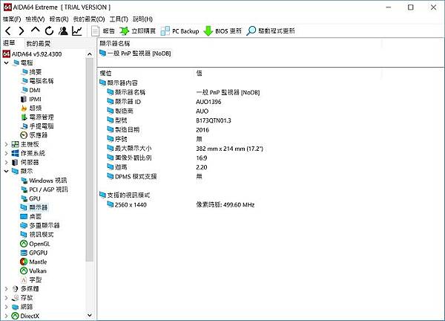Open the 檔案(F) menu
The height and width of the screenshot is (321, 445).
tap(12, 19)
